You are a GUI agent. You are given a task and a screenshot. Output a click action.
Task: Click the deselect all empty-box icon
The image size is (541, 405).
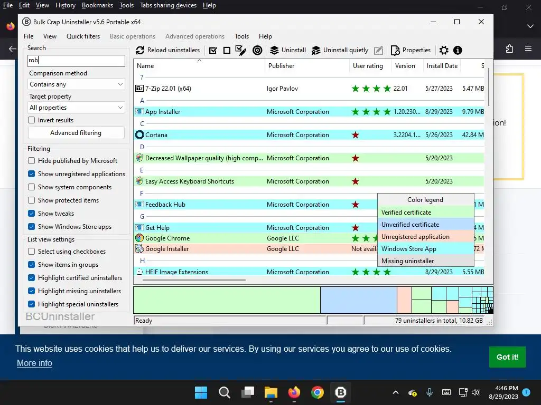227,51
